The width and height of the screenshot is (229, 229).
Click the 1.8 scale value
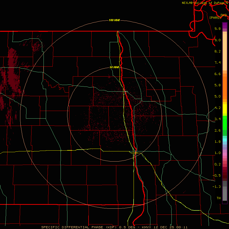coord(218,142)
